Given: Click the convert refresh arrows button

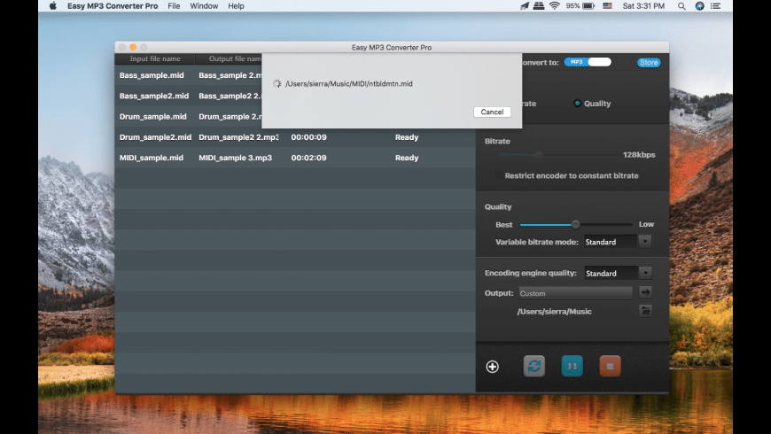Looking at the screenshot, I should coord(534,366).
